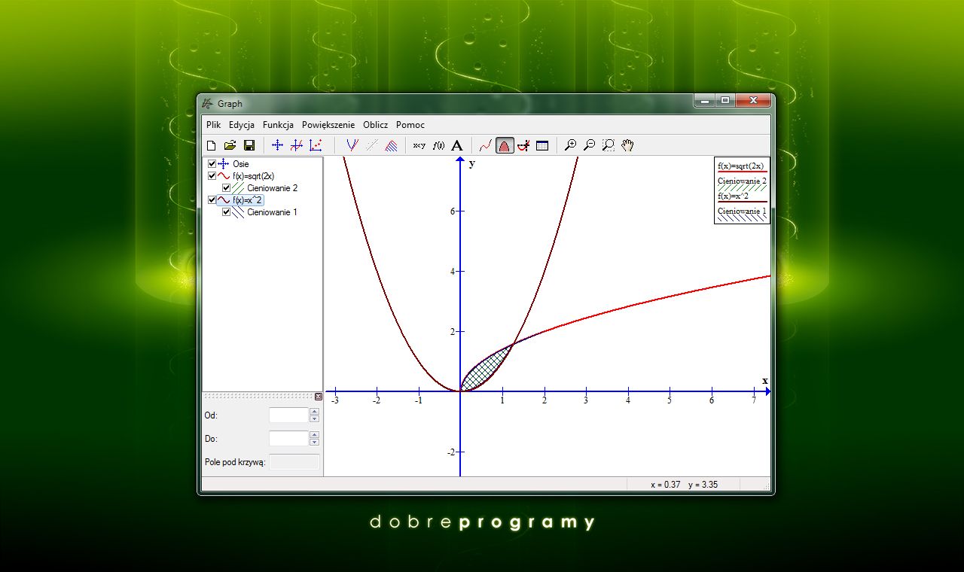
Task: Close the area calculation panel
Action: [319, 397]
